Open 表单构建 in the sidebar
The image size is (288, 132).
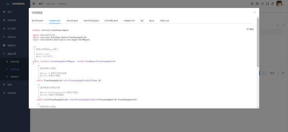15,62
